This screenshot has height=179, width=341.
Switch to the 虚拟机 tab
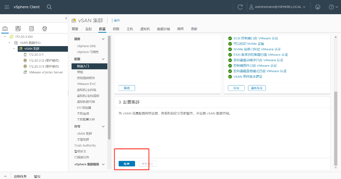point(145,29)
